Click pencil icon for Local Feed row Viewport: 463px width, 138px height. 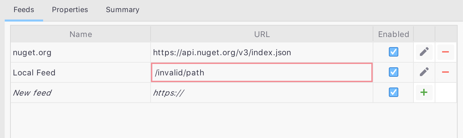coord(424,72)
